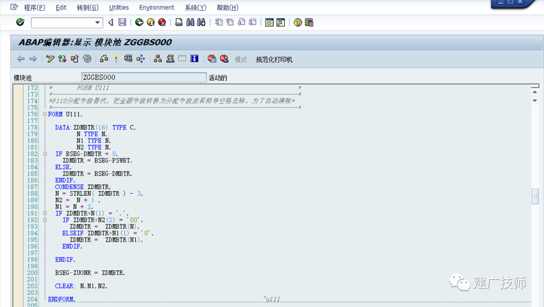This screenshot has height=307, width=544.
Task: Click the 'CONDENSE ZDMBTR.' code line
Action: [x=83, y=187]
